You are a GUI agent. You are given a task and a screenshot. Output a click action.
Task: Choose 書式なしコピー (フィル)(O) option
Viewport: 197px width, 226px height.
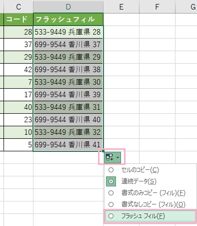coord(149,204)
